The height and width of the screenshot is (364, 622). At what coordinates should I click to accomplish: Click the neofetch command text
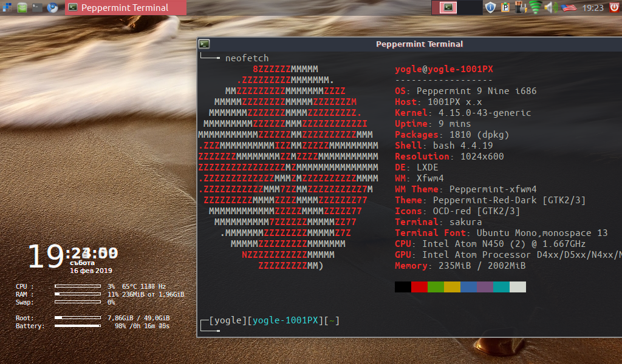pos(247,58)
